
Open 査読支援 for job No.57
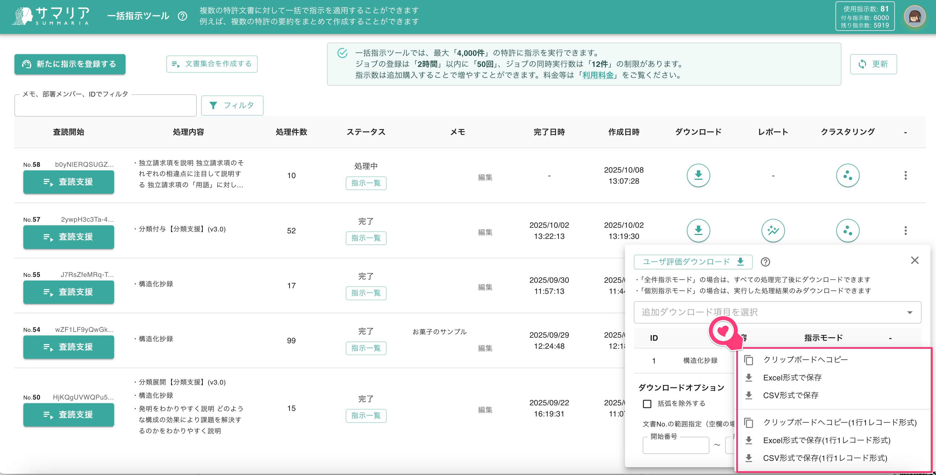[69, 237]
